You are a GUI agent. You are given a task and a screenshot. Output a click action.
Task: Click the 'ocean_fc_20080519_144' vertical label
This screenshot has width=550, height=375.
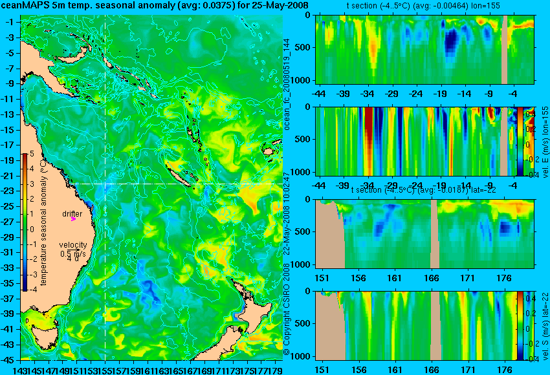[287, 85]
